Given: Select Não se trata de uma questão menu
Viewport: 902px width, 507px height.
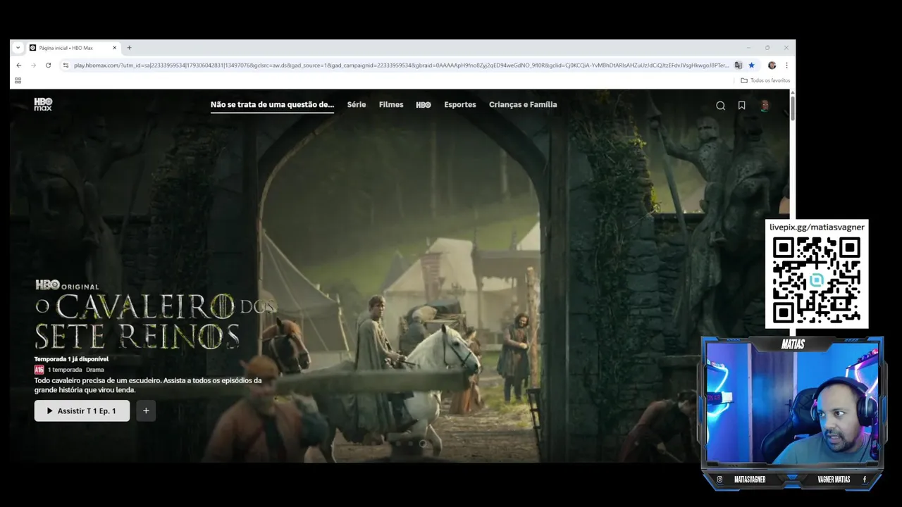Looking at the screenshot, I should [272, 105].
